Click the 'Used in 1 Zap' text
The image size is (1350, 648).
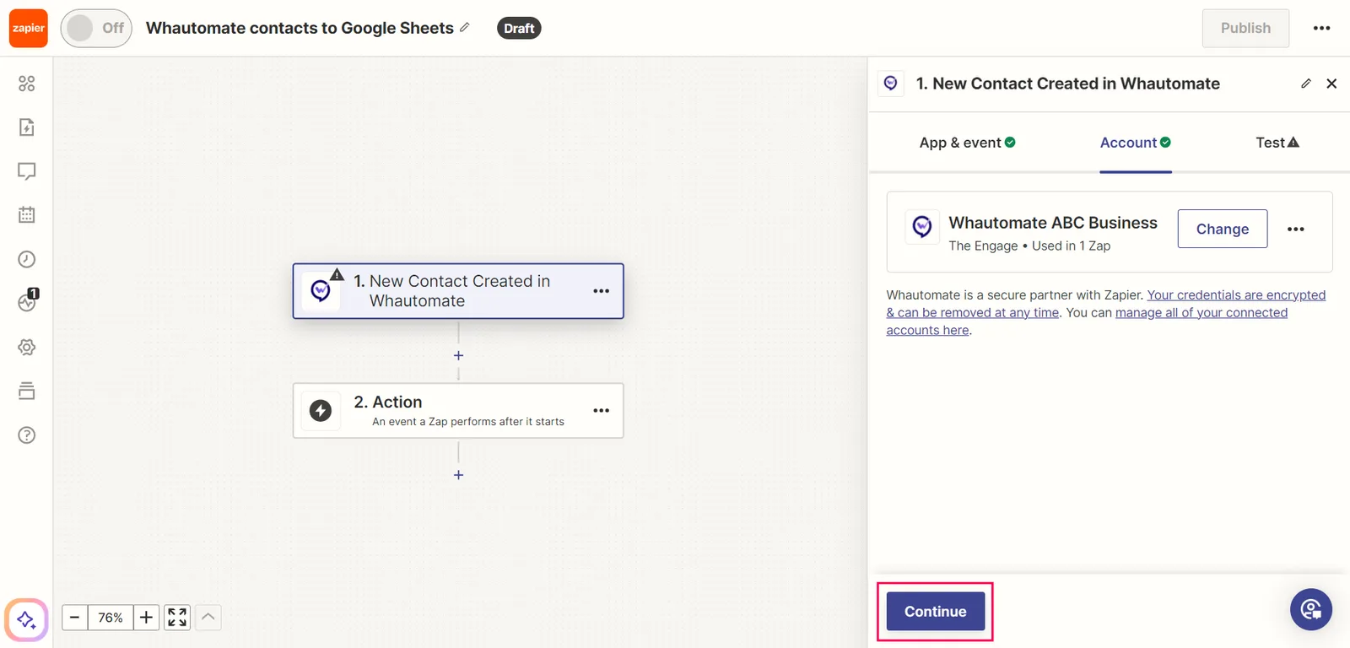(x=1071, y=246)
